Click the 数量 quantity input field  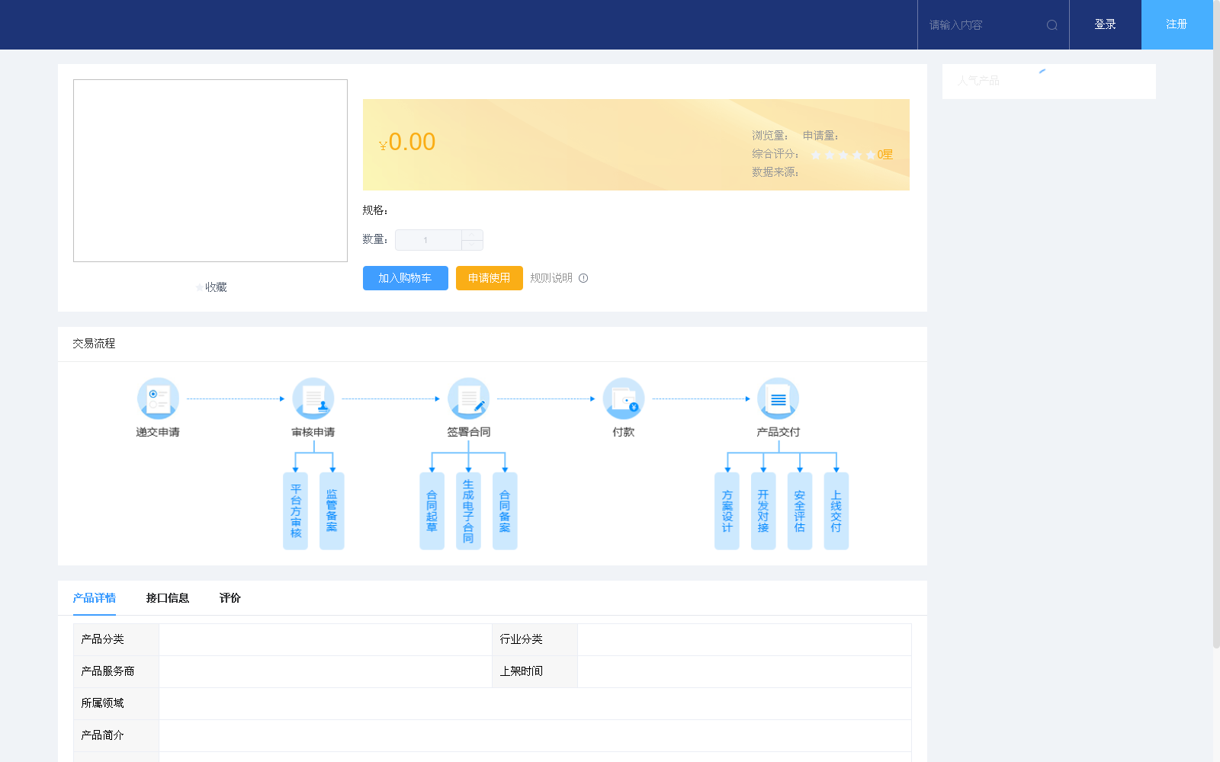point(429,240)
